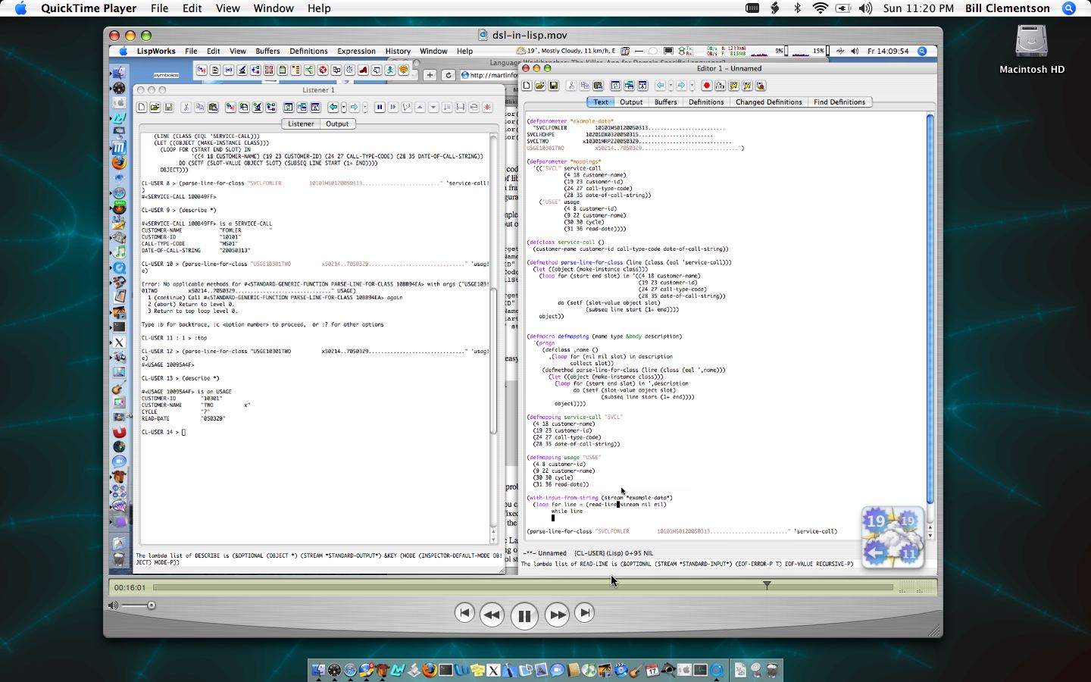Click the red record button in editor toolbar
The height and width of the screenshot is (682, 1091).
pos(706,86)
